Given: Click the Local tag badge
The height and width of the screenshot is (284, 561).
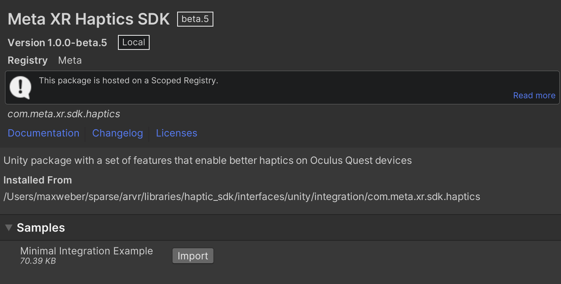Looking at the screenshot, I should click(133, 42).
